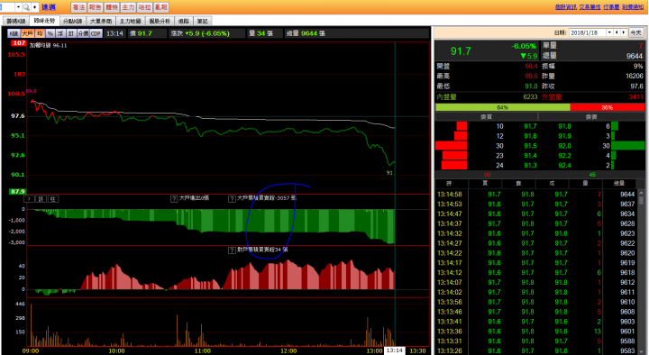
Task: Switch to the 分點K線 tab
Action: point(72,21)
